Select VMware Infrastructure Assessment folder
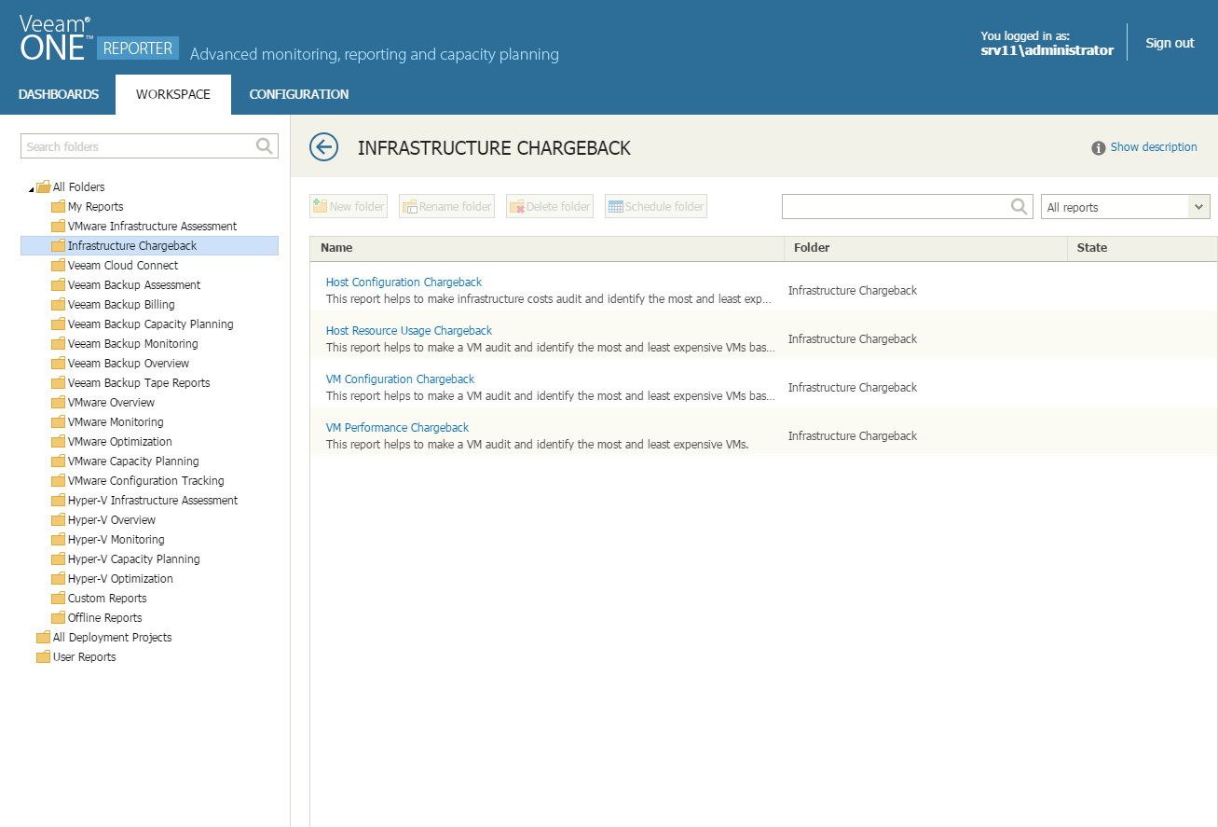Viewport: 1218px width, 827px height. (x=152, y=226)
